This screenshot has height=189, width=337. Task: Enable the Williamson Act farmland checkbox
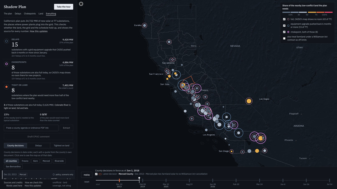tap(284, 38)
